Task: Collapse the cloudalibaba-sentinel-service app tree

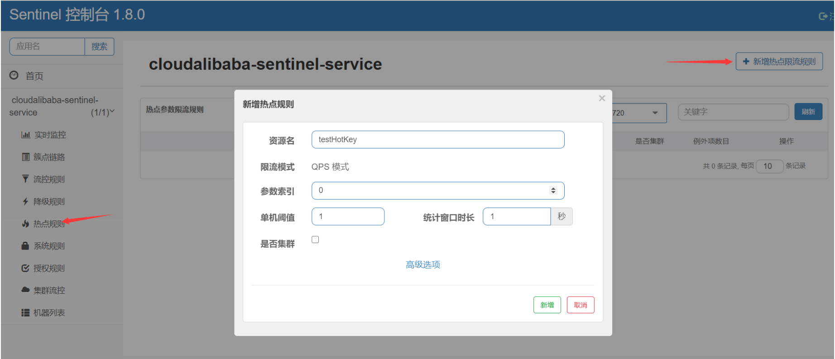Action: (x=112, y=111)
